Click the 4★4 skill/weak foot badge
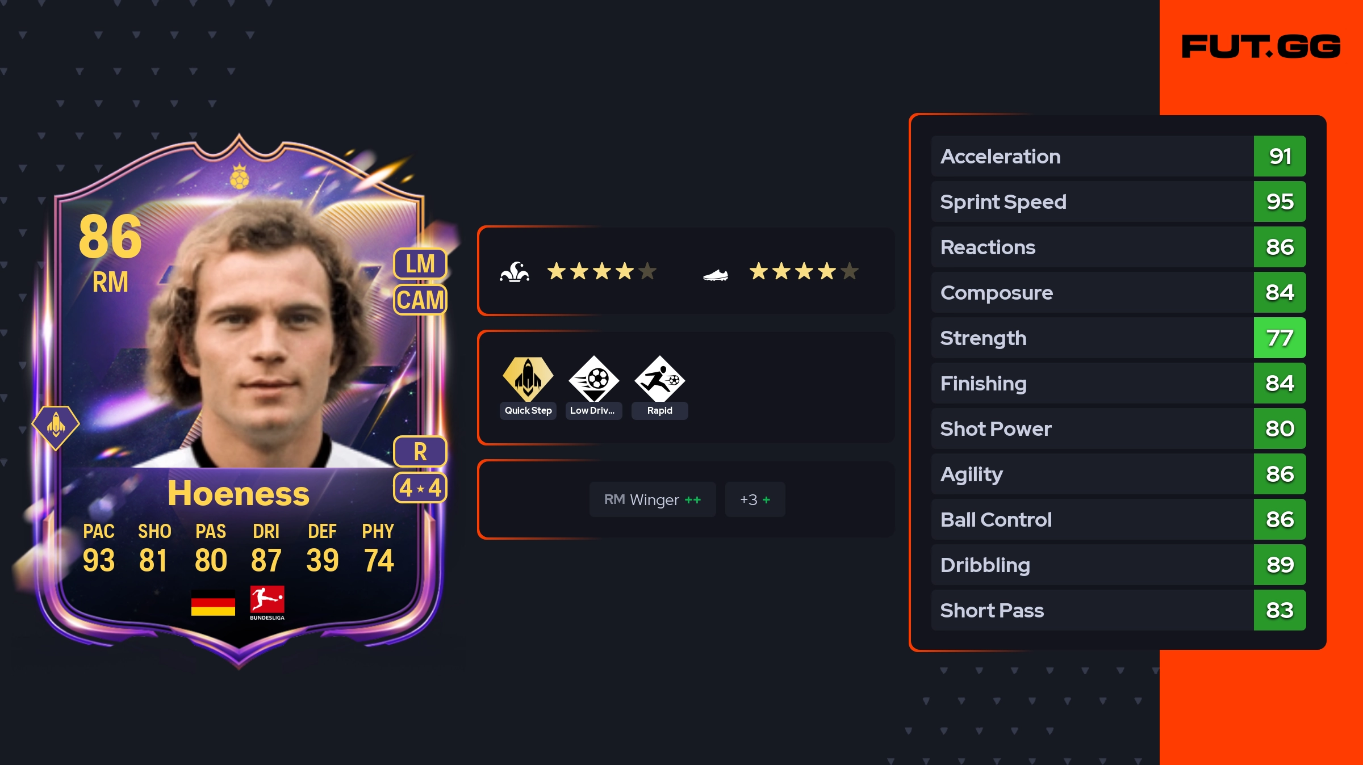This screenshot has width=1363, height=765. [x=420, y=487]
